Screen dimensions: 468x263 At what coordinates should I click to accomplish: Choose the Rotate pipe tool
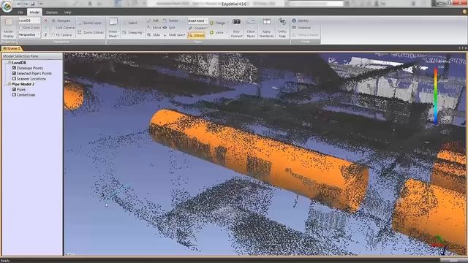(x=170, y=20)
